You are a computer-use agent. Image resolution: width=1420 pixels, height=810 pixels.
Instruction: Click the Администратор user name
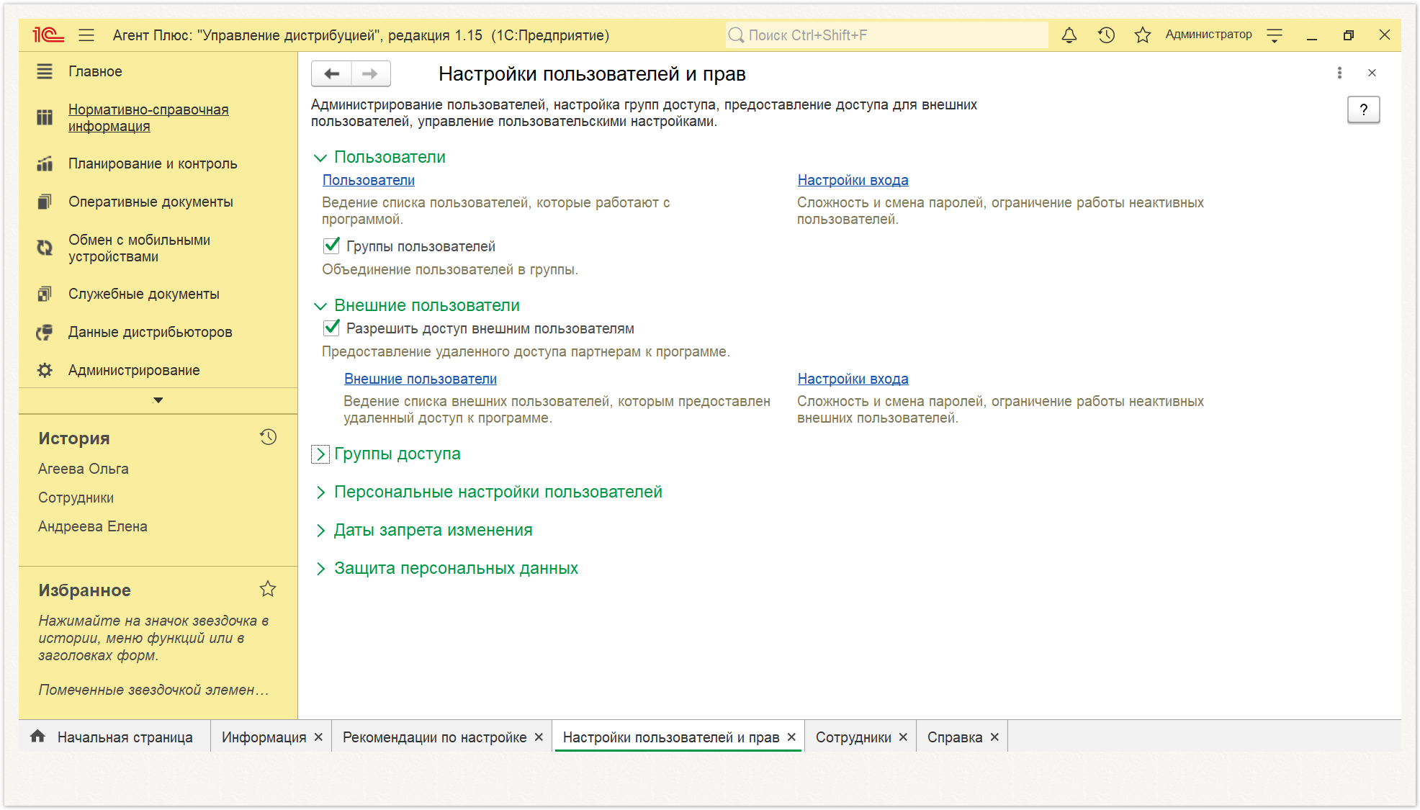pos(1208,35)
